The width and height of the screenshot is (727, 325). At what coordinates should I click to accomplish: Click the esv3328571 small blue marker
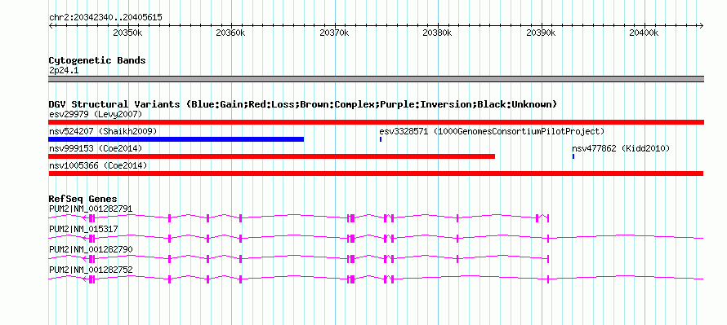click(381, 139)
